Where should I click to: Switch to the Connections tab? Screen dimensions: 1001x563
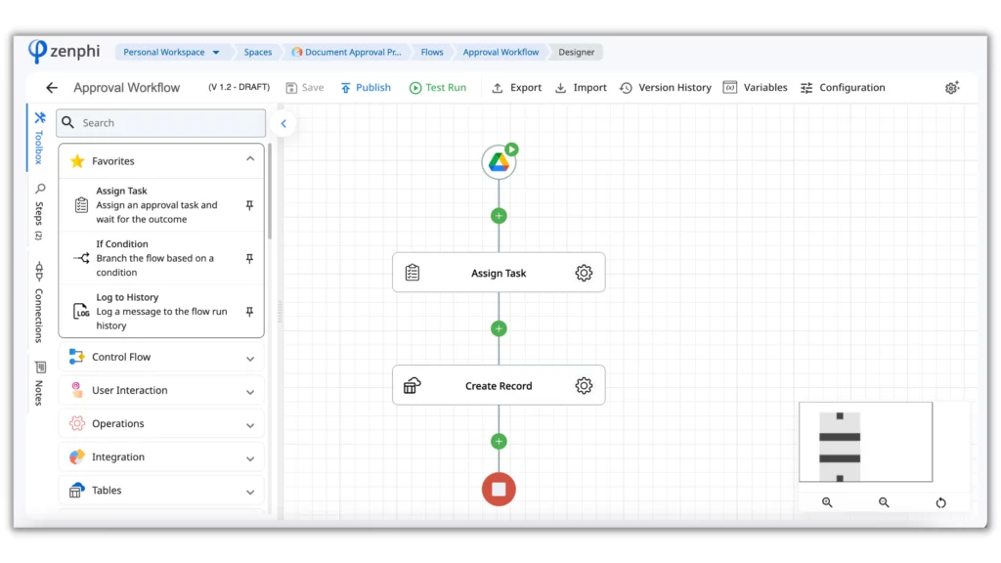[39, 302]
